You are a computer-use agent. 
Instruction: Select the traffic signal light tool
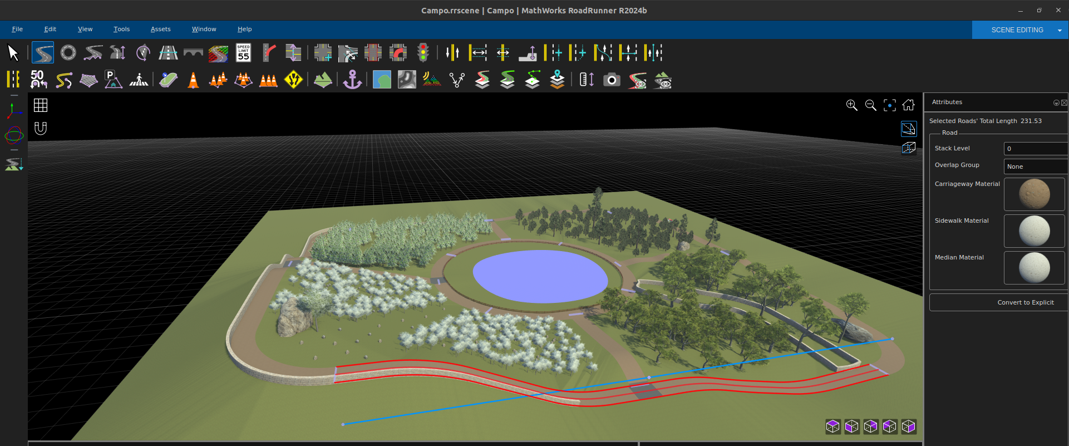[423, 53]
